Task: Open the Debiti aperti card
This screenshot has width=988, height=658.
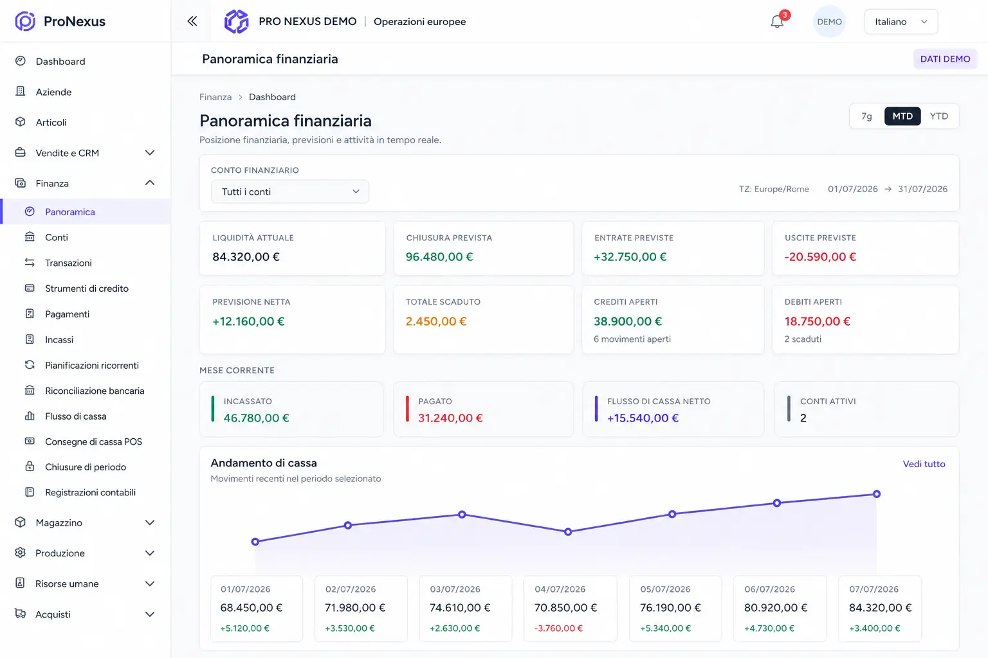Action: click(x=865, y=319)
